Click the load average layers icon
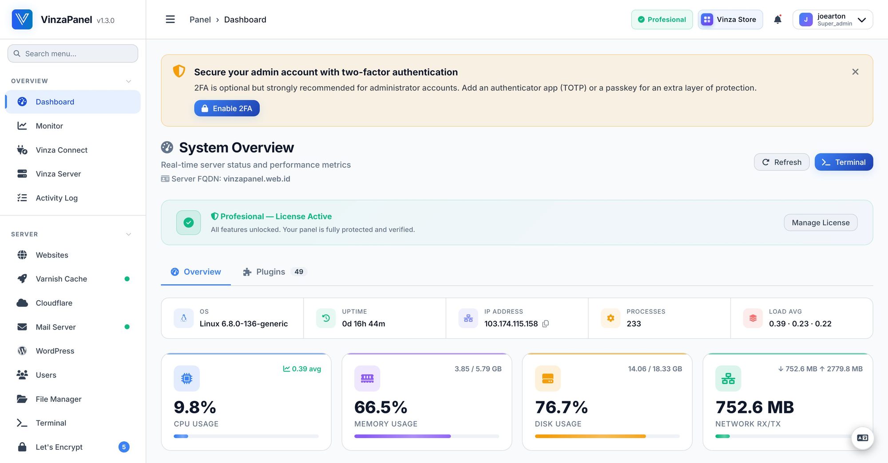The width and height of the screenshot is (888, 463). click(753, 318)
